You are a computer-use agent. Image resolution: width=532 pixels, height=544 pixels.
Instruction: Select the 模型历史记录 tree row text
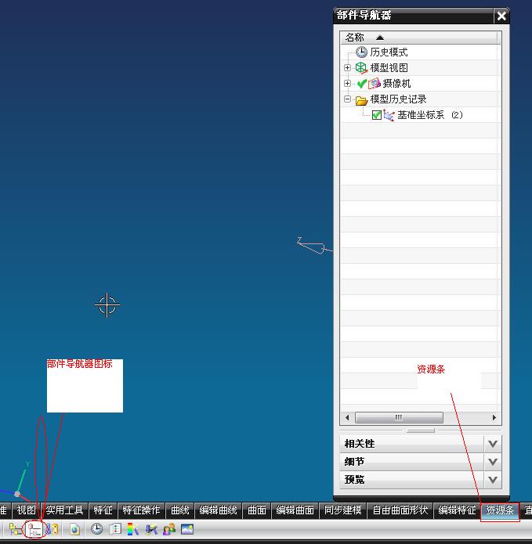(x=398, y=99)
